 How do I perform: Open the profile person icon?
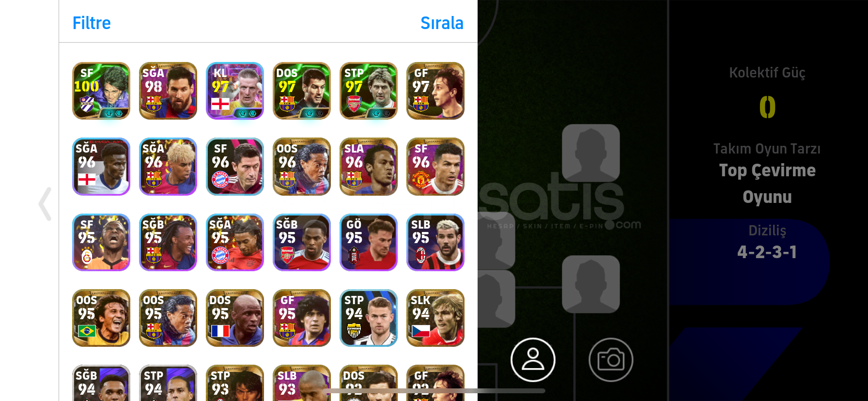(533, 360)
